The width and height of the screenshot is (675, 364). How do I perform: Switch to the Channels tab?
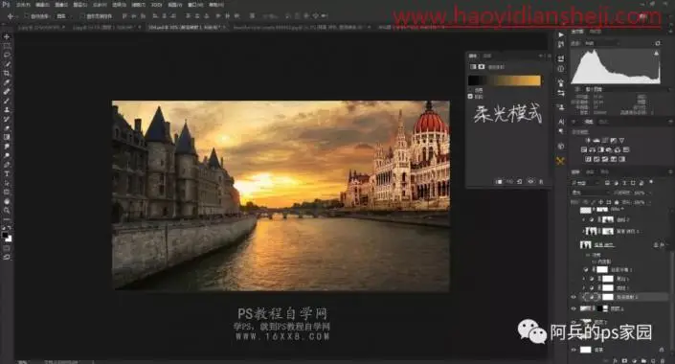[x=591, y=171]
